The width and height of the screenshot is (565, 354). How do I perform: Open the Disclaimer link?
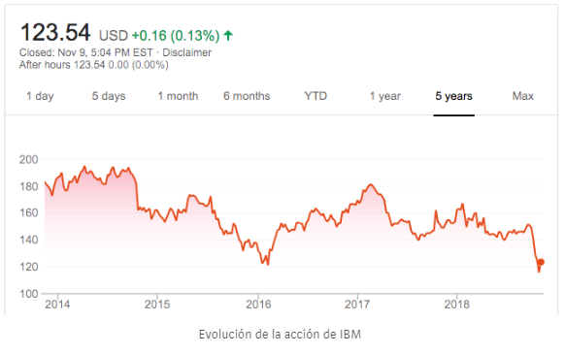[186, 52]
